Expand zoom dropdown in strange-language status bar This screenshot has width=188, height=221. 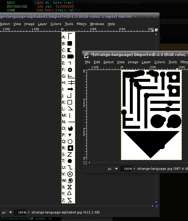134,169
